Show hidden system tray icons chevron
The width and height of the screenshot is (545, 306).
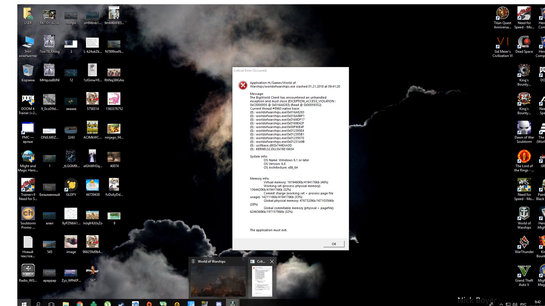click(x=501, y=304)
